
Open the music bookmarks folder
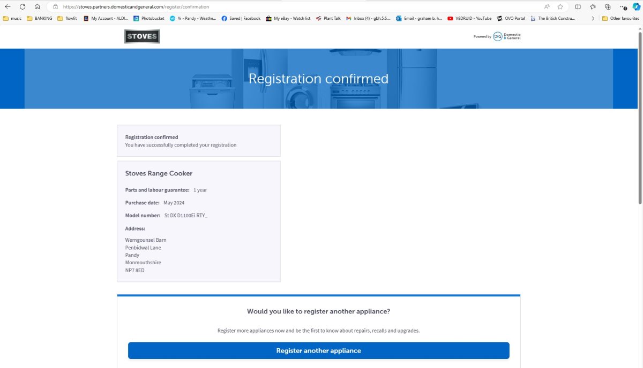[x=12, y=18]
